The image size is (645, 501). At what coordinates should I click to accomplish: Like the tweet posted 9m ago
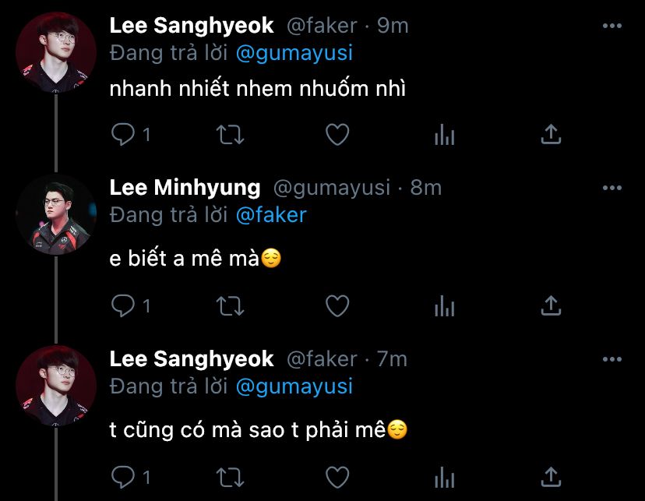(337, 136)
